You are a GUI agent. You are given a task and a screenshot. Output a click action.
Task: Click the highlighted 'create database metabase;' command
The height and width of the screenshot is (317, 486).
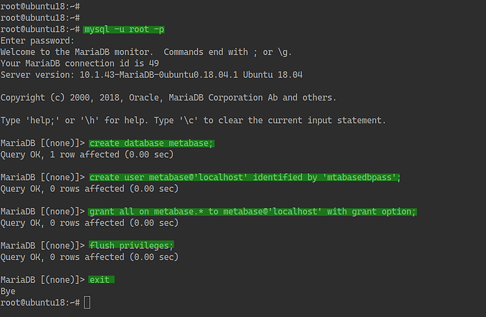tap(152, 143)
